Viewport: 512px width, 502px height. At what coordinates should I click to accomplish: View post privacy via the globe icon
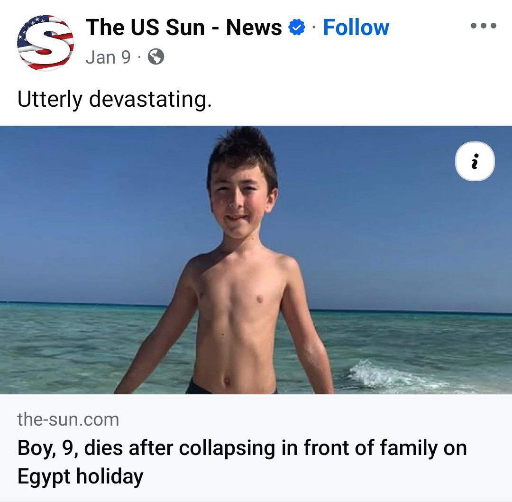click(x=156, y=57)
